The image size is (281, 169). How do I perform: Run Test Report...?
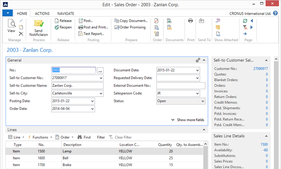91,34
